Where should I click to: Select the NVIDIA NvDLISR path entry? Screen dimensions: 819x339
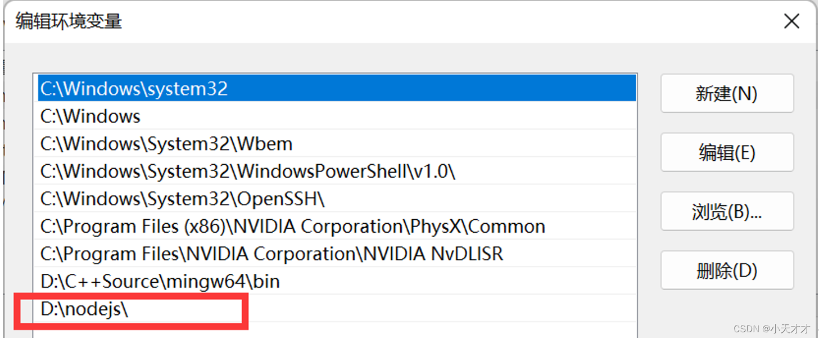point(272,254)
